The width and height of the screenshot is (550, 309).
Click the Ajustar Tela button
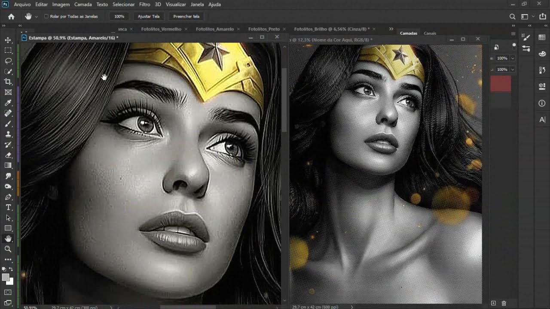pos(149,16)
